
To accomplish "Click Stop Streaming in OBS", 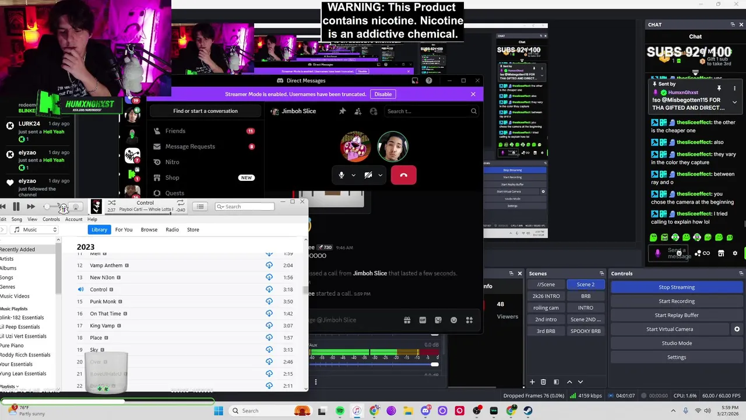I will click(677, 287).
